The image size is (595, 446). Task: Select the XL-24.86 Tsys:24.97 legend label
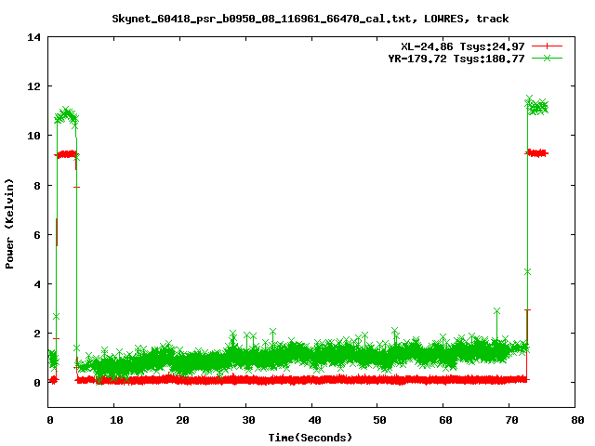pos(463,46)
